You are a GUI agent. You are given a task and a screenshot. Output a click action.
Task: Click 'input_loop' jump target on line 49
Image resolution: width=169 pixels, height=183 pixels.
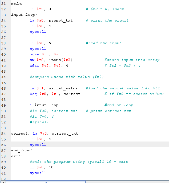pyautogui.click(x=46, y=105)
